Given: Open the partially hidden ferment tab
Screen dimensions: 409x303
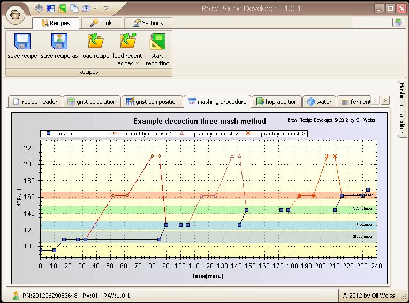Looking at the screenshot, I should tap(354, 101).
